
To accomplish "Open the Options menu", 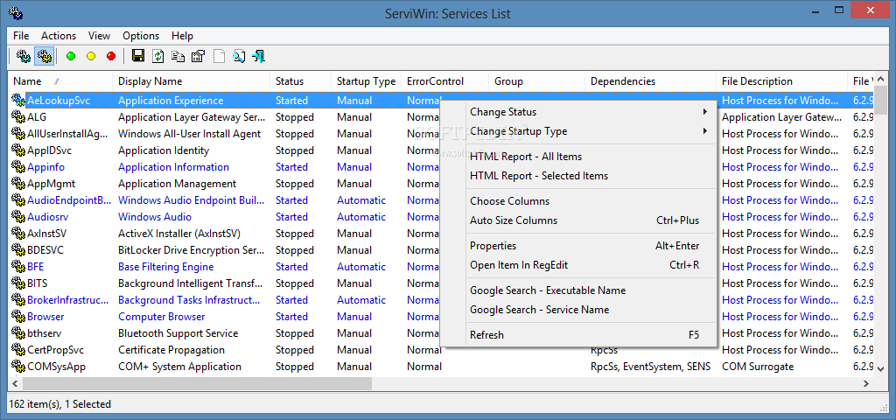I will coord(141,35).
